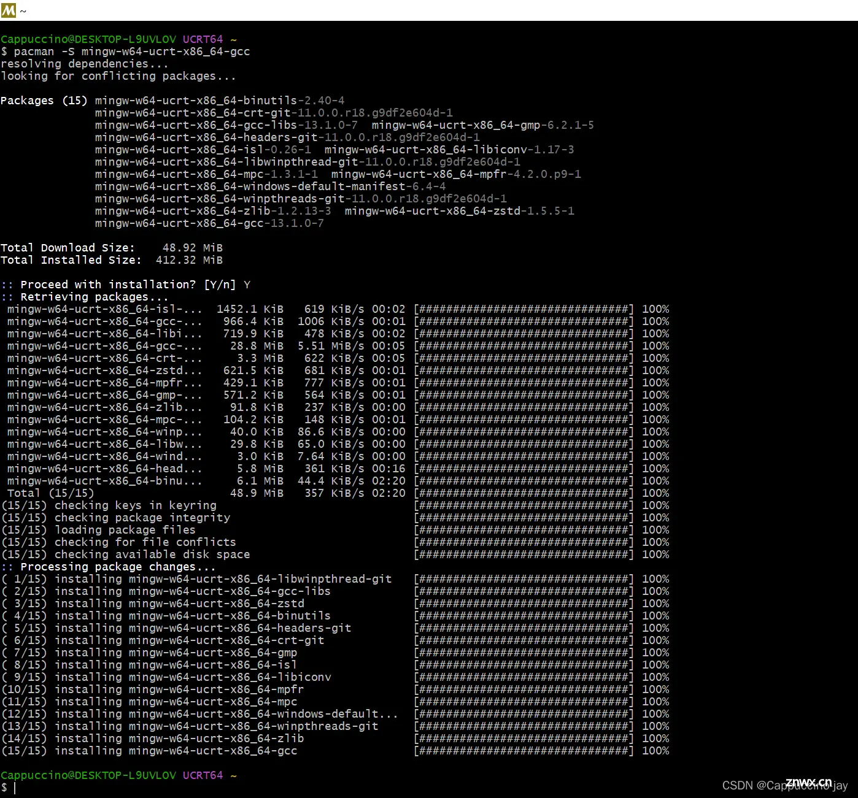Viewport: 858px width, 798px height.
Task: Click 'installing ...libwinpthread-git' step 1/15
Action: point(196,579)
